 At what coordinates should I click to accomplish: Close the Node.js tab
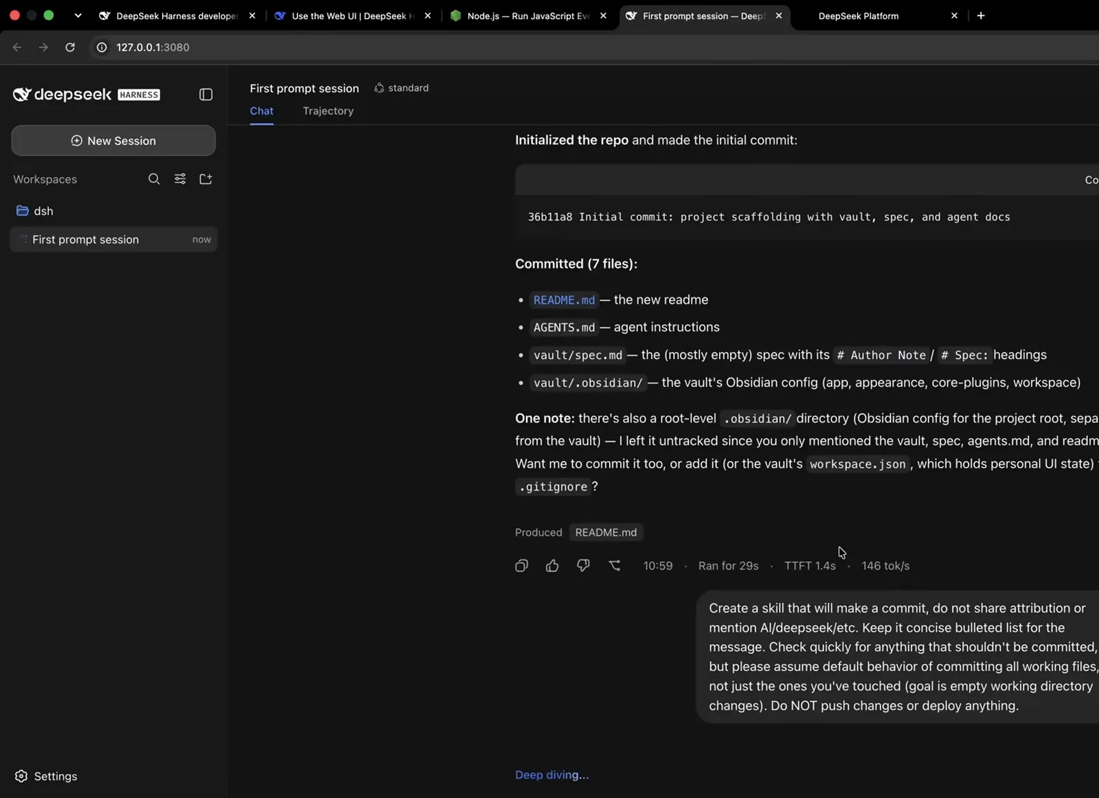(603, 16)
